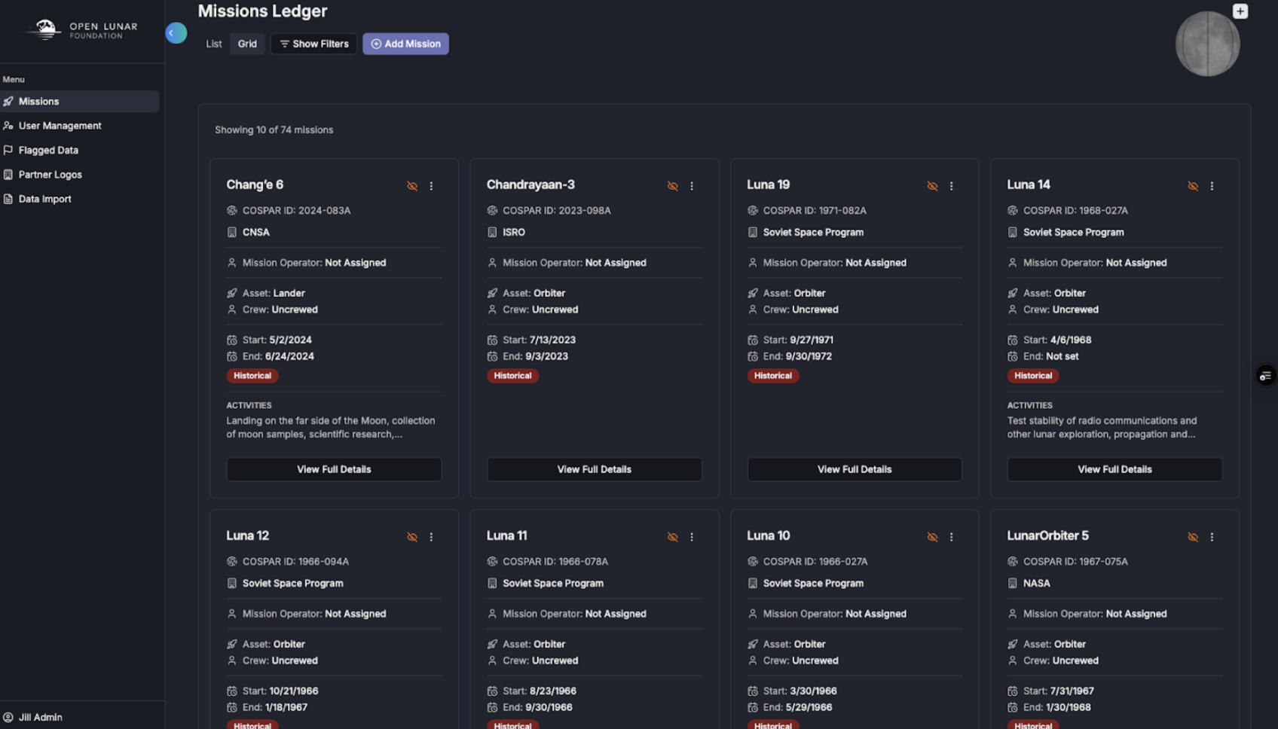View Full Details for Chandrayaan-3
Image resolution: width=1278 pixels, height=729 pixels.
594,469
